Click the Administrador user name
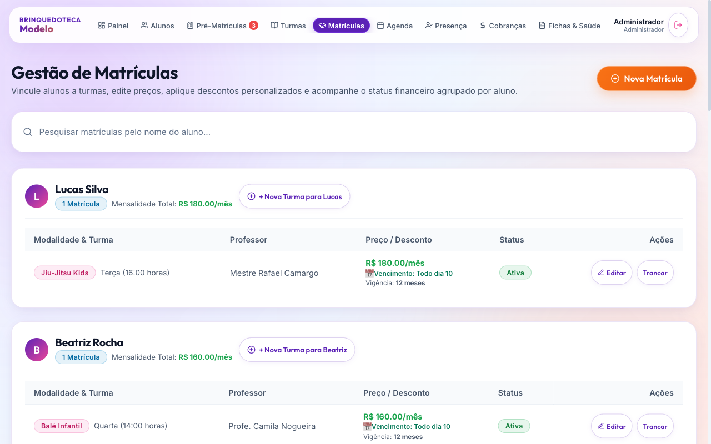Screen dimensions: 711x444 coord(639,22)
